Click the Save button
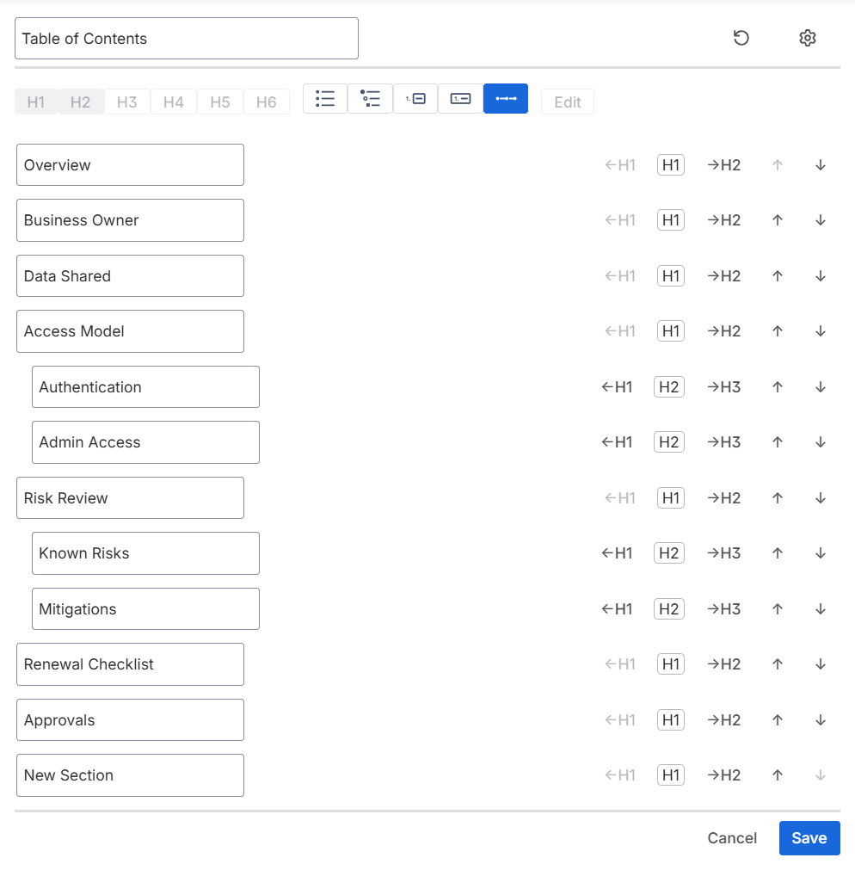Viewport: 855px width, 870px height. [809, 838]
